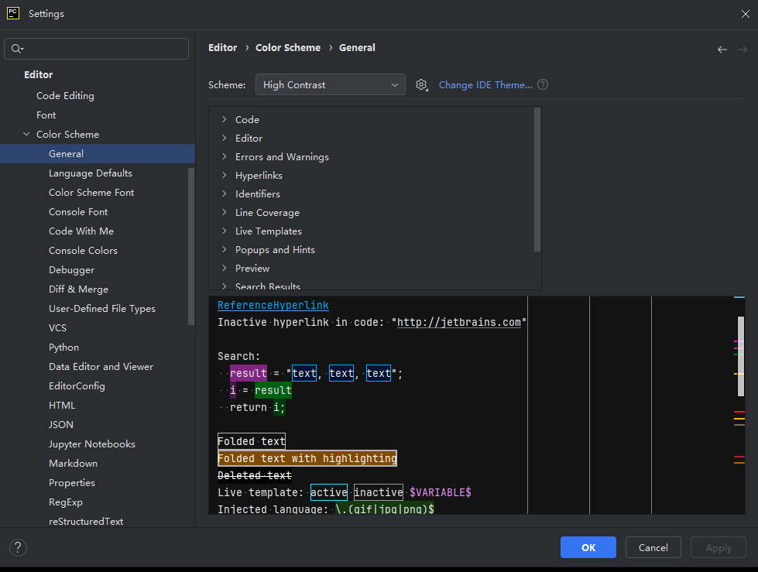758x572 pixels.
Task: Navigate back using the left arrow
Action: 722,49
